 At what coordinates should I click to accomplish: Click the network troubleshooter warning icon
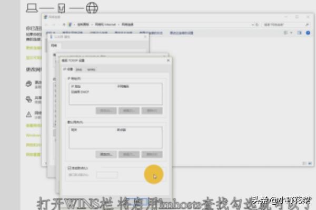coord(29,114)
